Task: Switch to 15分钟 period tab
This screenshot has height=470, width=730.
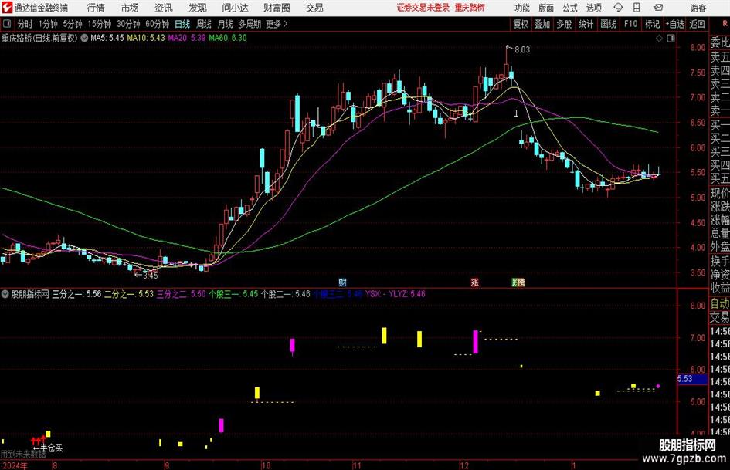Action: click(99, 24)
